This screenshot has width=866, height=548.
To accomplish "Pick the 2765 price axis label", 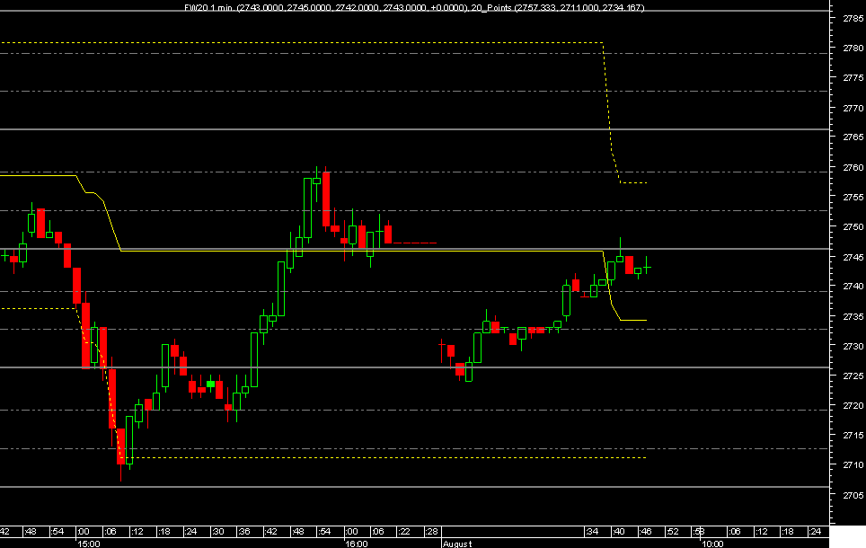I will (x=853, y=137).
